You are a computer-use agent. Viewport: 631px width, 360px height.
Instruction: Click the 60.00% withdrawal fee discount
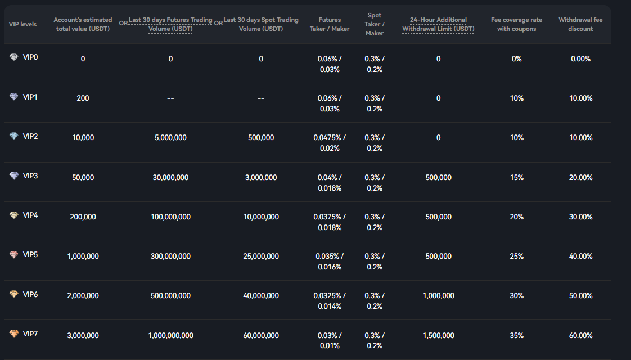point(580,335)
